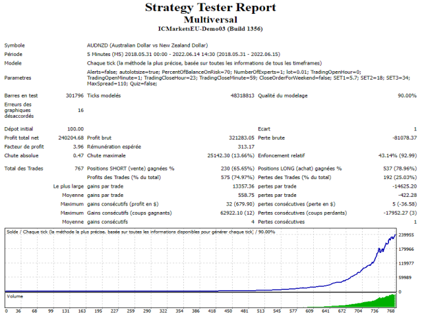Click the 119977 balance axis label
Viewport: 422px width, 316px height.
(406, 263)
